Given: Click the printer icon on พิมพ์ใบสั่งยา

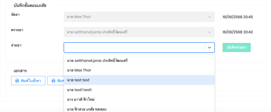Looking at the screenshot, I should point(17,81).
